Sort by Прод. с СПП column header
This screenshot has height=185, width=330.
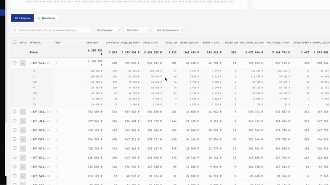coord(151,43)
